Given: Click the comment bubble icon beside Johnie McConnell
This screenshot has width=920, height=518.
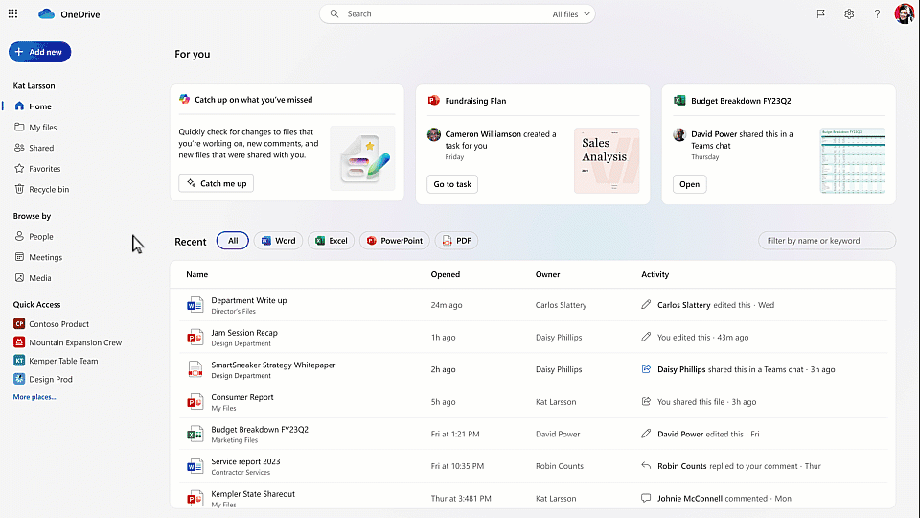Looking at the screenshot, I should coord(646,498).
